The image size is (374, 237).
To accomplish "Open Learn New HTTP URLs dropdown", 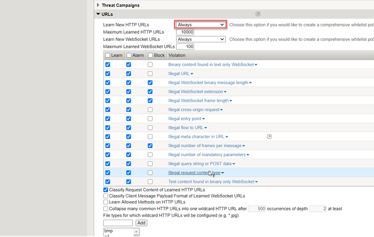I will point(201,24).
